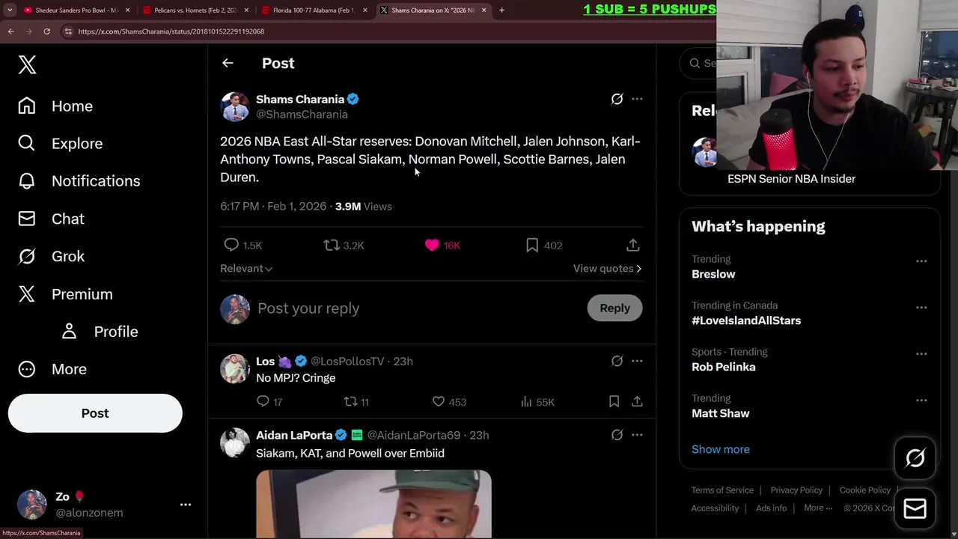Open Shams Charania profile avatar
The width and height of the screenshot is (958, 539).
point(234,106)
